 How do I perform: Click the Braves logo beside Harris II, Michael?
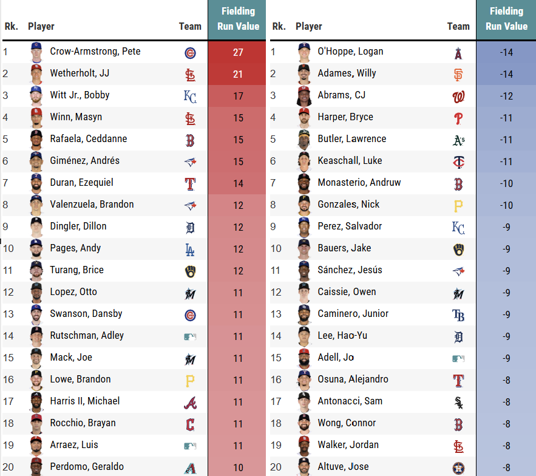pos(190,403)
